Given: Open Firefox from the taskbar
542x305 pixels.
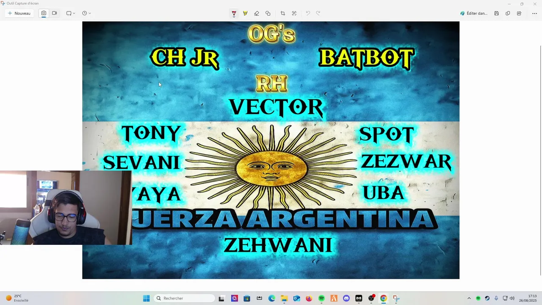Looking at the screenshot, I should [309, 298].
